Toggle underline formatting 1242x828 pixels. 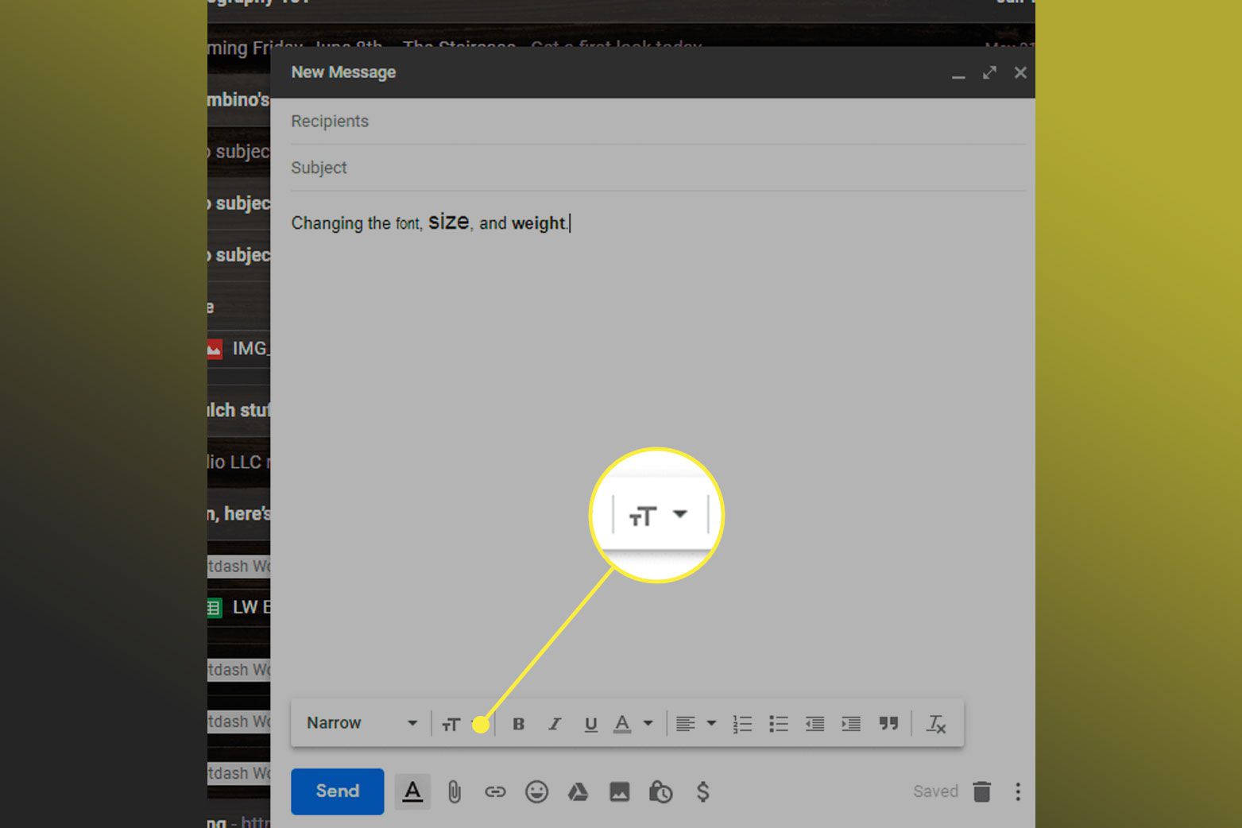(x=590, y=724)
